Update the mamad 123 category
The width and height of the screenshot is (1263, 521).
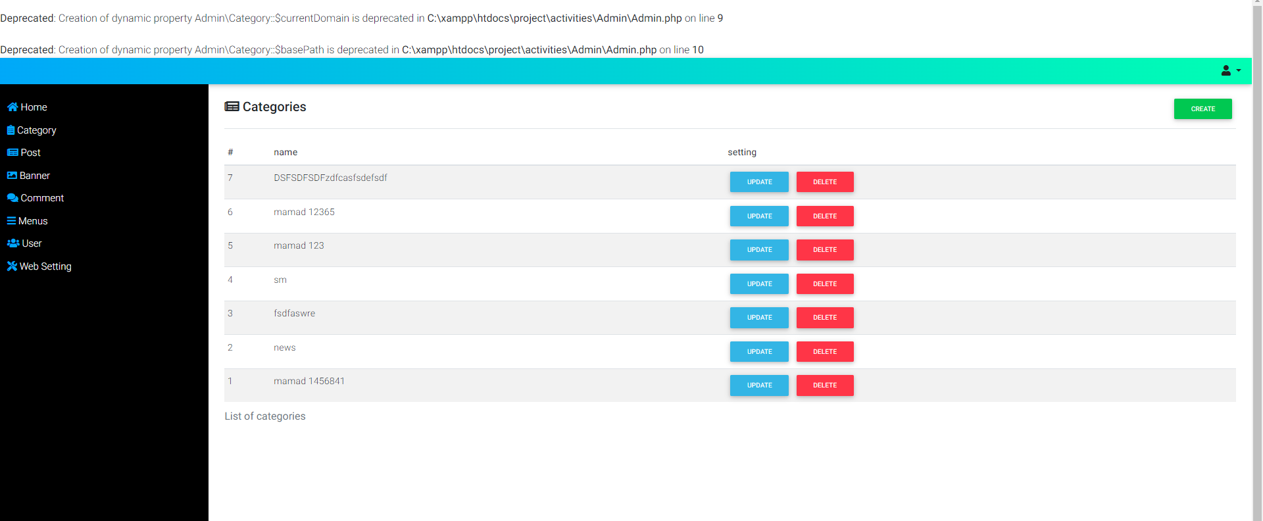click(759, 250)
